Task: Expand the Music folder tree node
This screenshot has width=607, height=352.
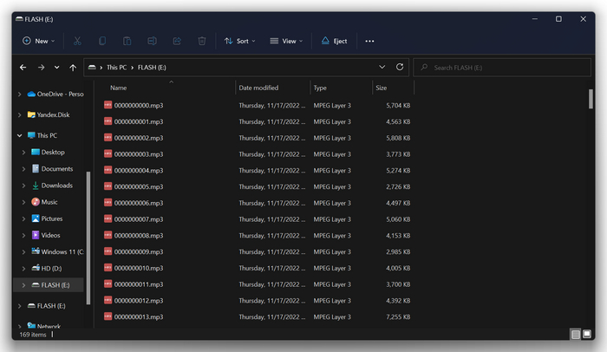Action: pos(23,202)
